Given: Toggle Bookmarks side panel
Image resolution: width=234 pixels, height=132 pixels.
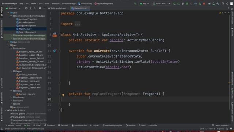Looking at the screenshot, I should [1, 98].
